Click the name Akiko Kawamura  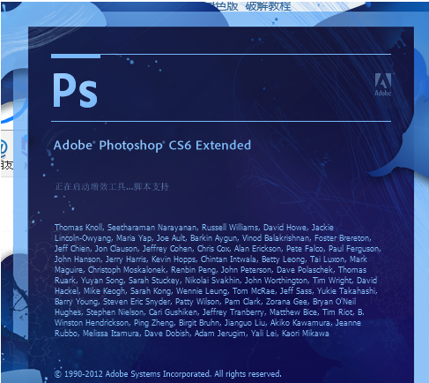[300, 323]
